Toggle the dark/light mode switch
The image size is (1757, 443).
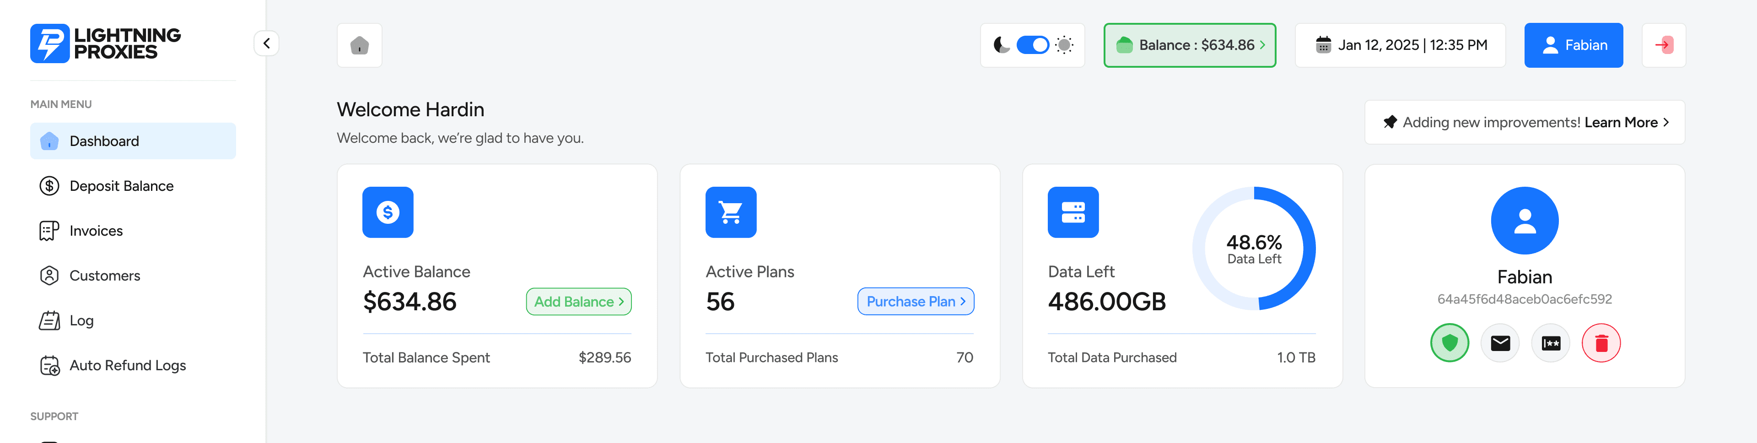click(x=1033, y=45)
